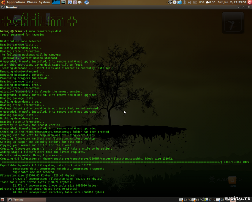
Task: Click the '[sudo] password for hazmaju:' line
Action: point(22,35)
